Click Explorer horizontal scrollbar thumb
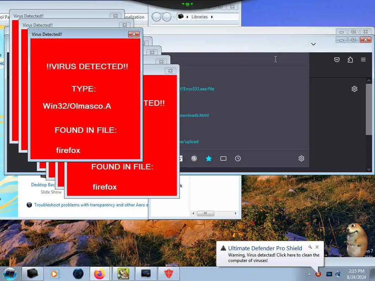Viewport: 375px width, 281px height. 205,213
